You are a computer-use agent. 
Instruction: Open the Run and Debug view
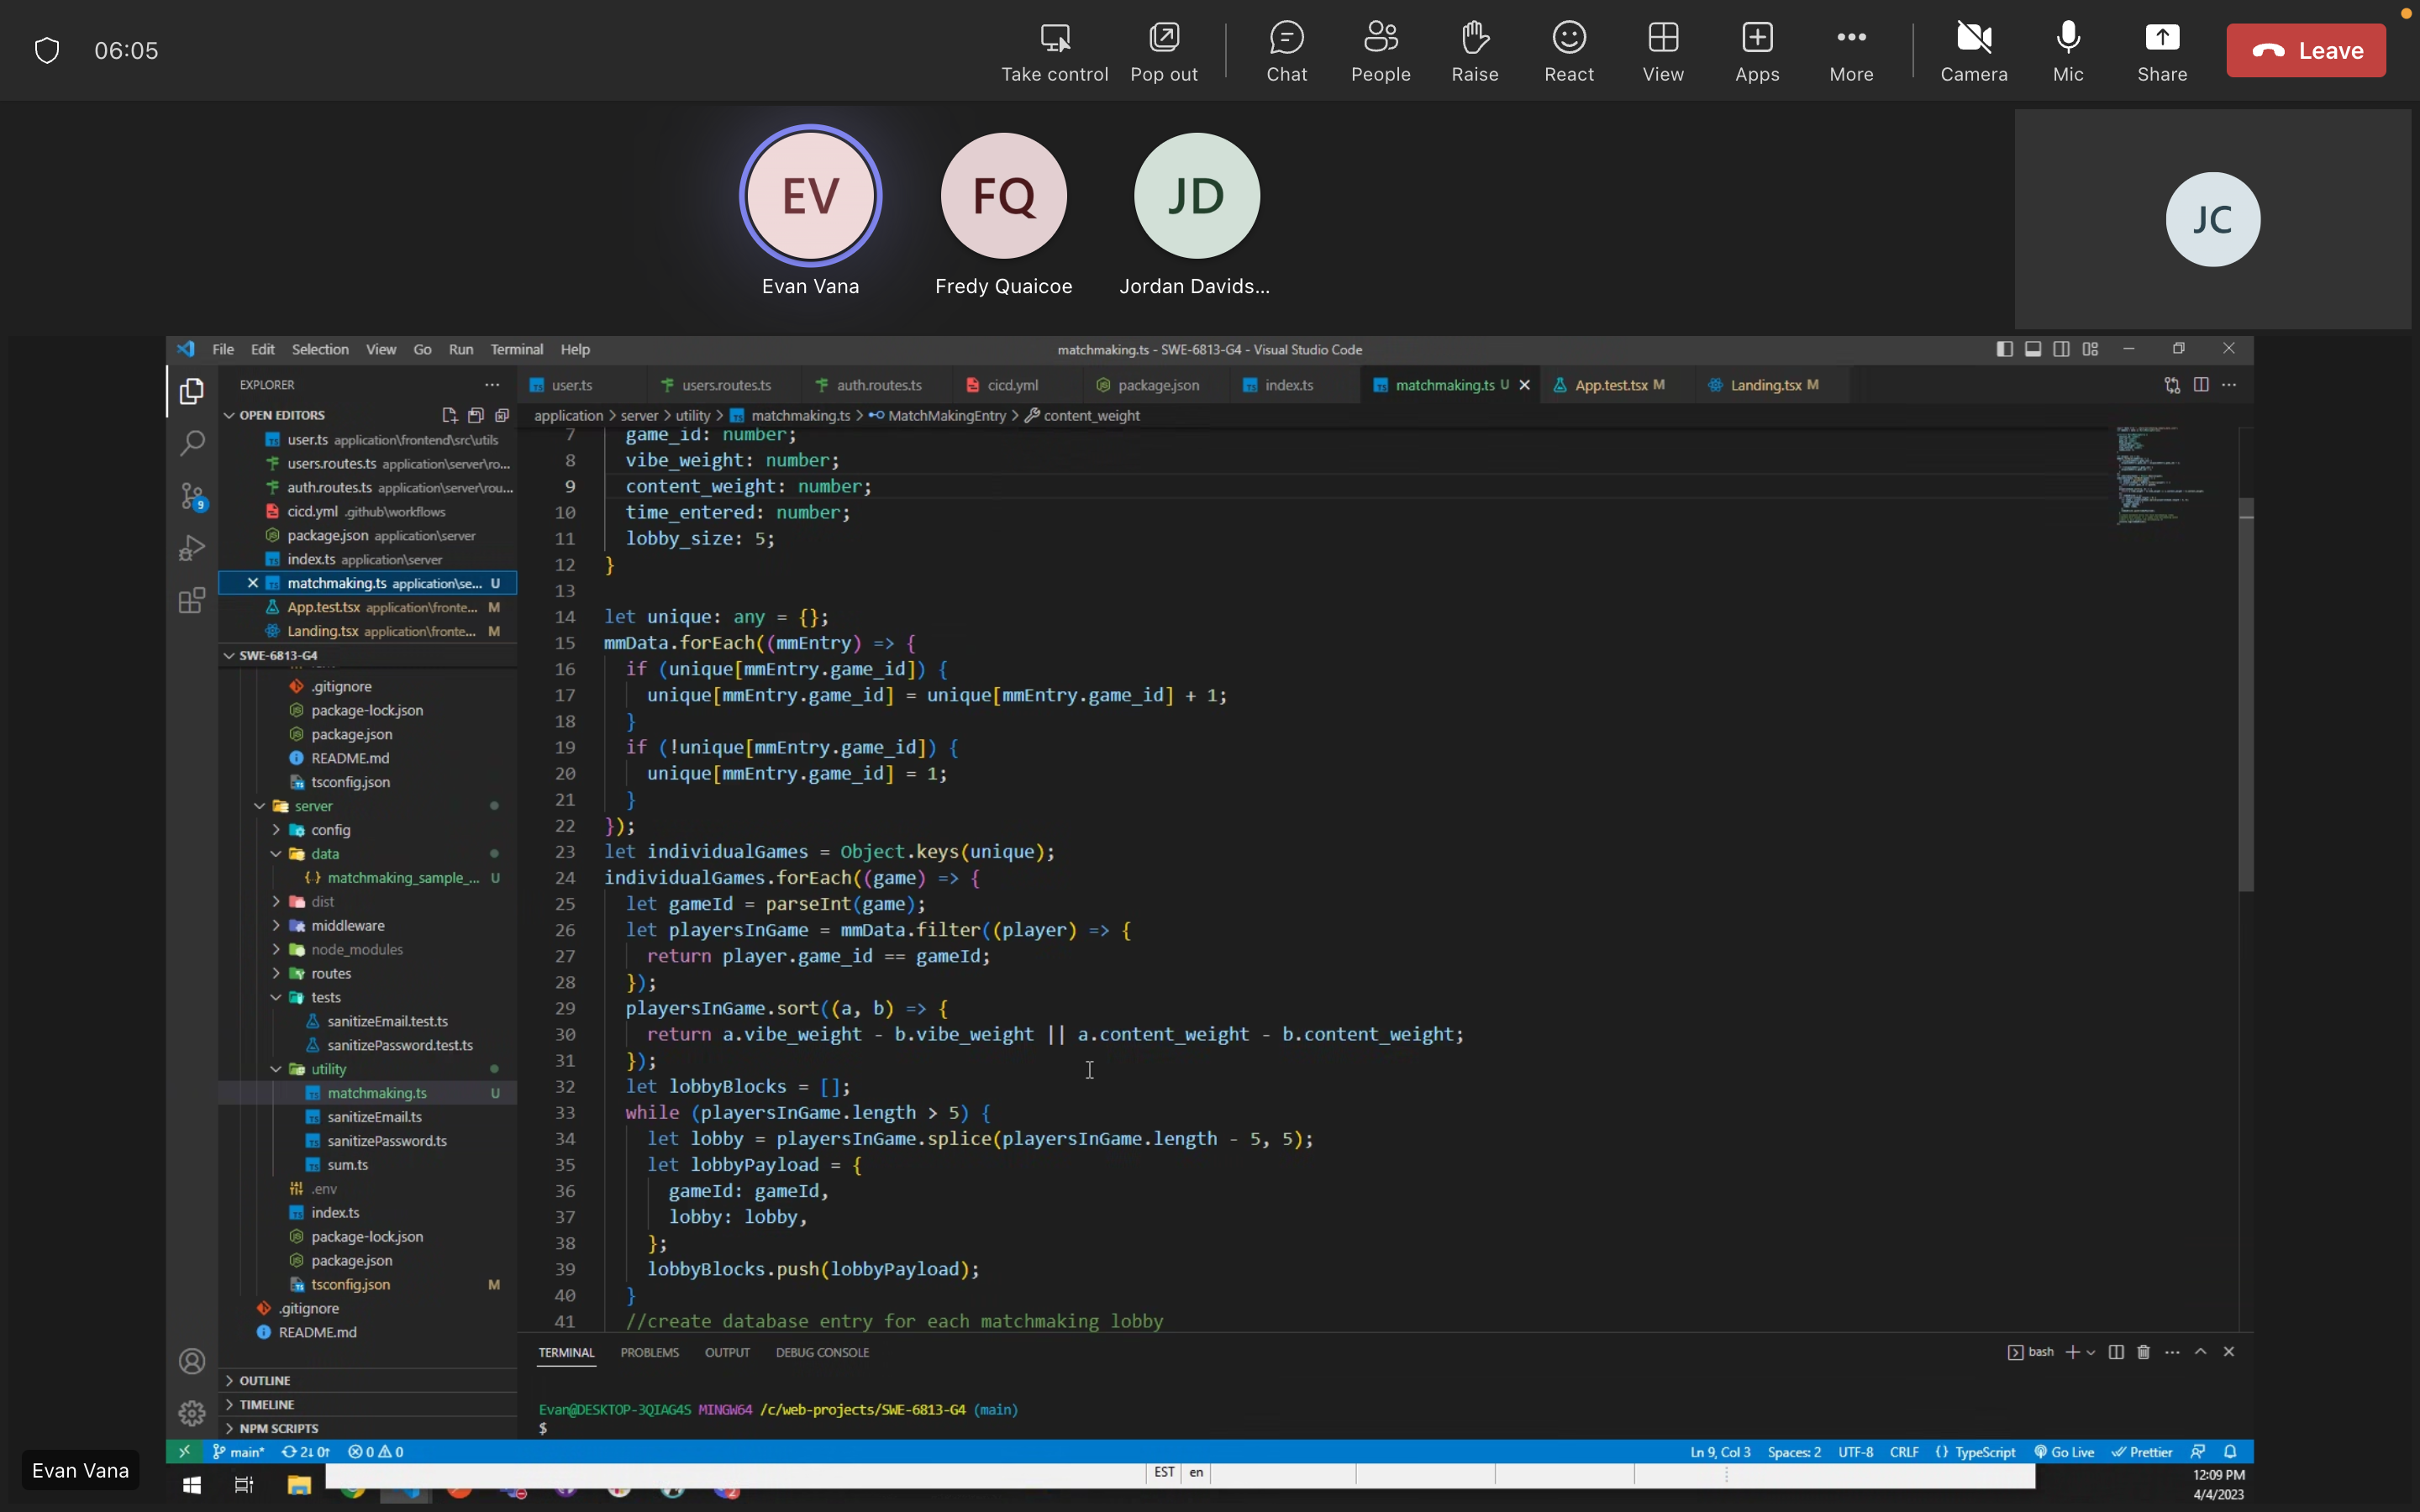[x=191, y=548]
